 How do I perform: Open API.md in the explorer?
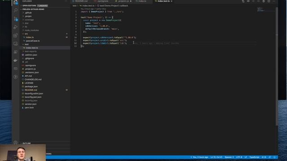pyautogui.click(x=28, y=76)
